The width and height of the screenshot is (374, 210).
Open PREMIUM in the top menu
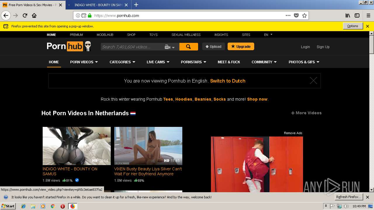tap(76, 34)
